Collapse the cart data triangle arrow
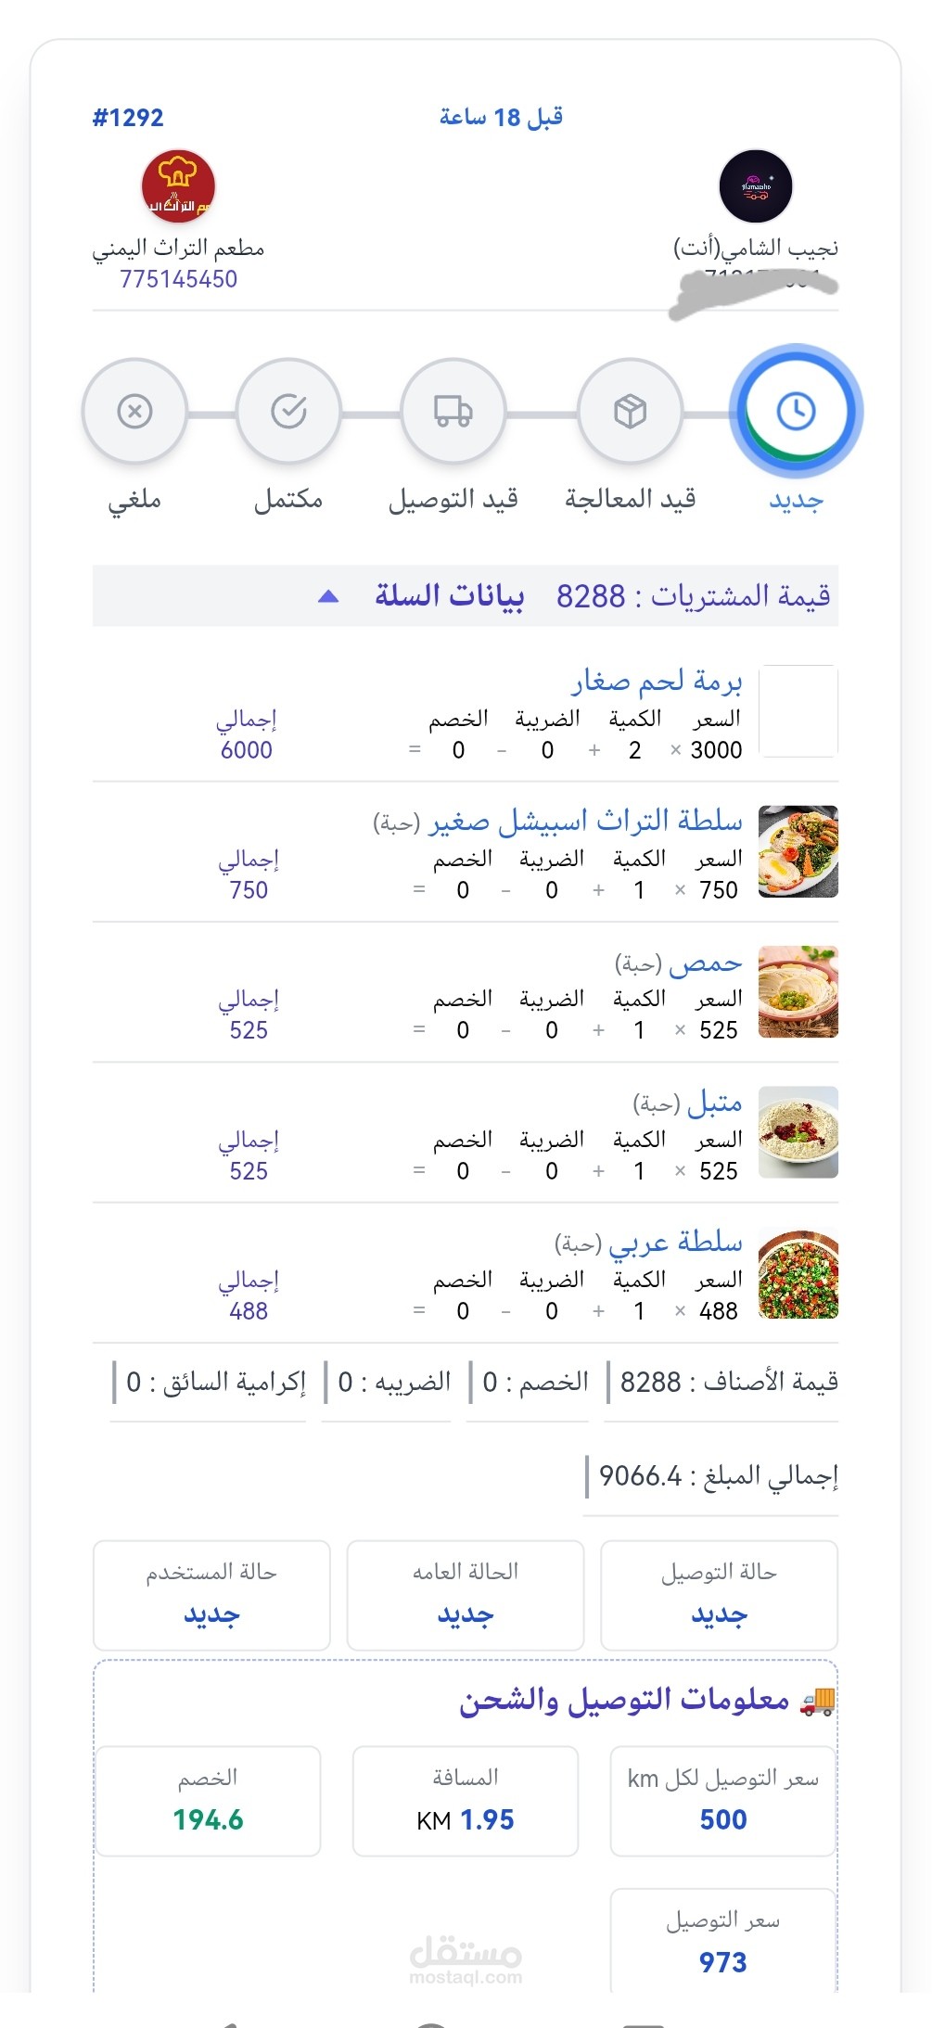 coord(327,596)
